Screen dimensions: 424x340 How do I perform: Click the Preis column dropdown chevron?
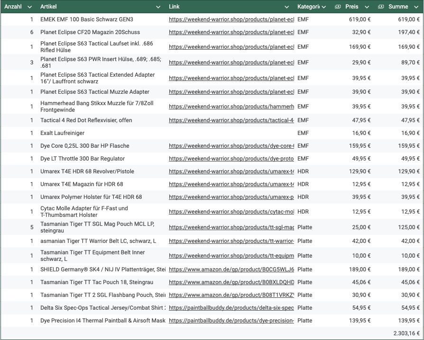(x=367, y=7)
